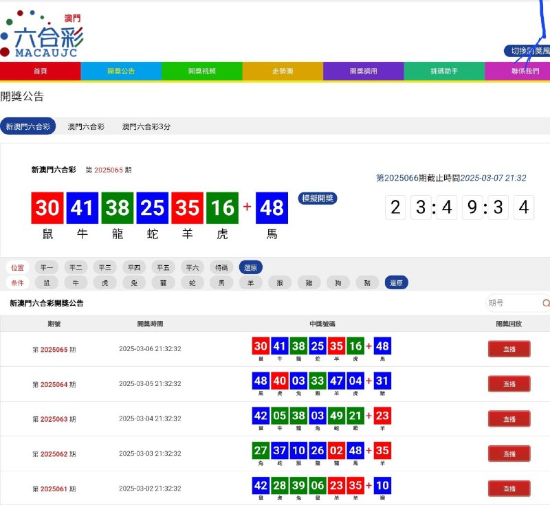The width and height of the screenshot is (550, 505).
Task: Click period number 第 2025064 期
Action: (54, 385)
